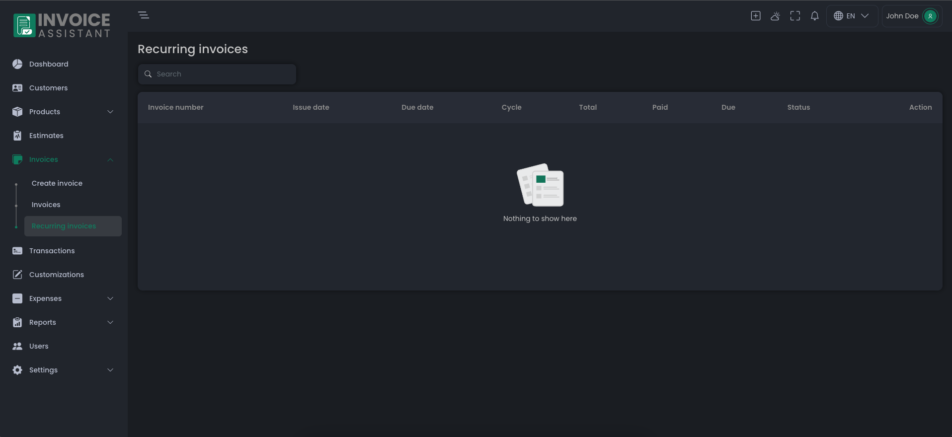
Task: Expand the Expenses submenu chevron
Action: point(110,298)
